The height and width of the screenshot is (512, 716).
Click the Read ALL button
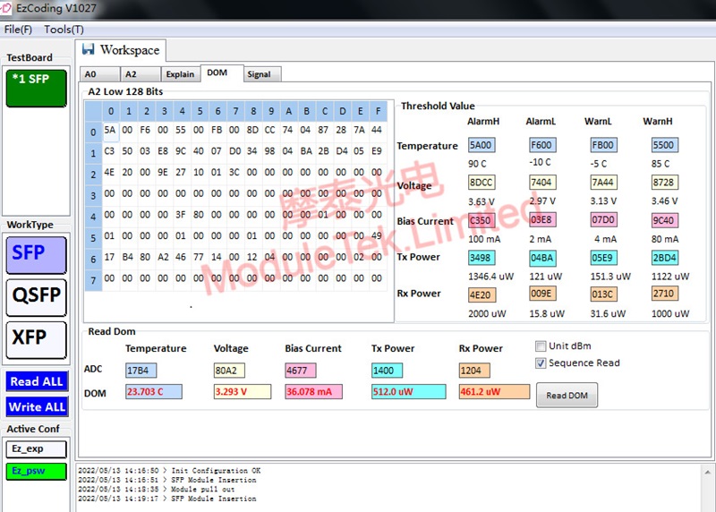pyautogui.click(x=37, y=381)
